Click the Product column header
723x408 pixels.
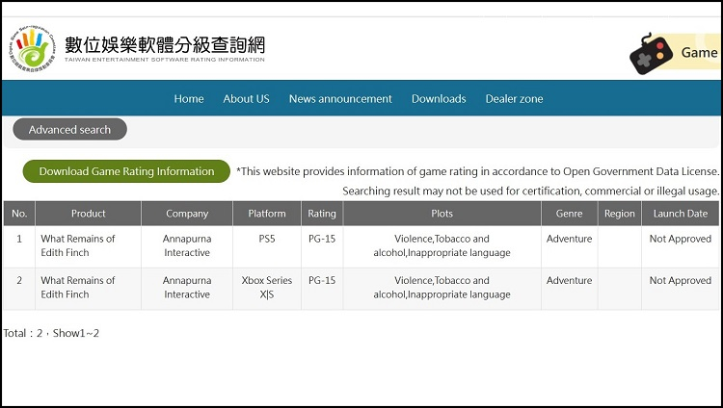click(88, 214)
